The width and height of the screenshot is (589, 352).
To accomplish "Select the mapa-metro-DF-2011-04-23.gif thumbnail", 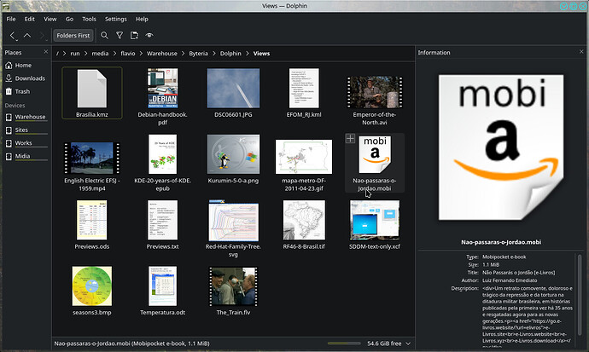I will [304, 157].
